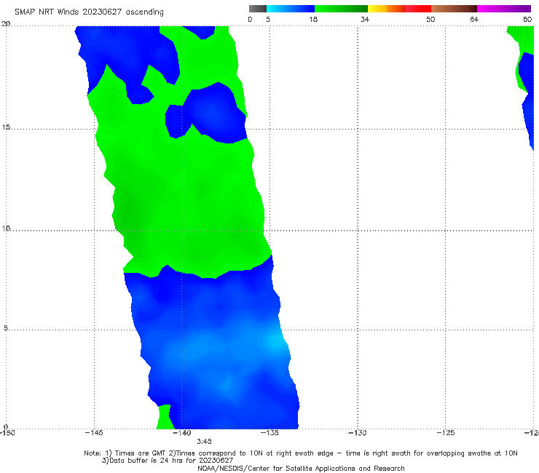Click the latitude axis label "0"

click(x=6, y=426)
